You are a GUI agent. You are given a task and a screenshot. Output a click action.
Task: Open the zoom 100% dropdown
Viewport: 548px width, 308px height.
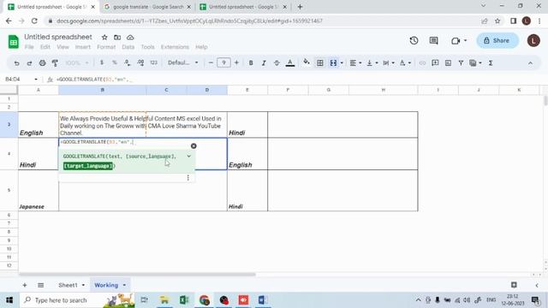(77, 62)
